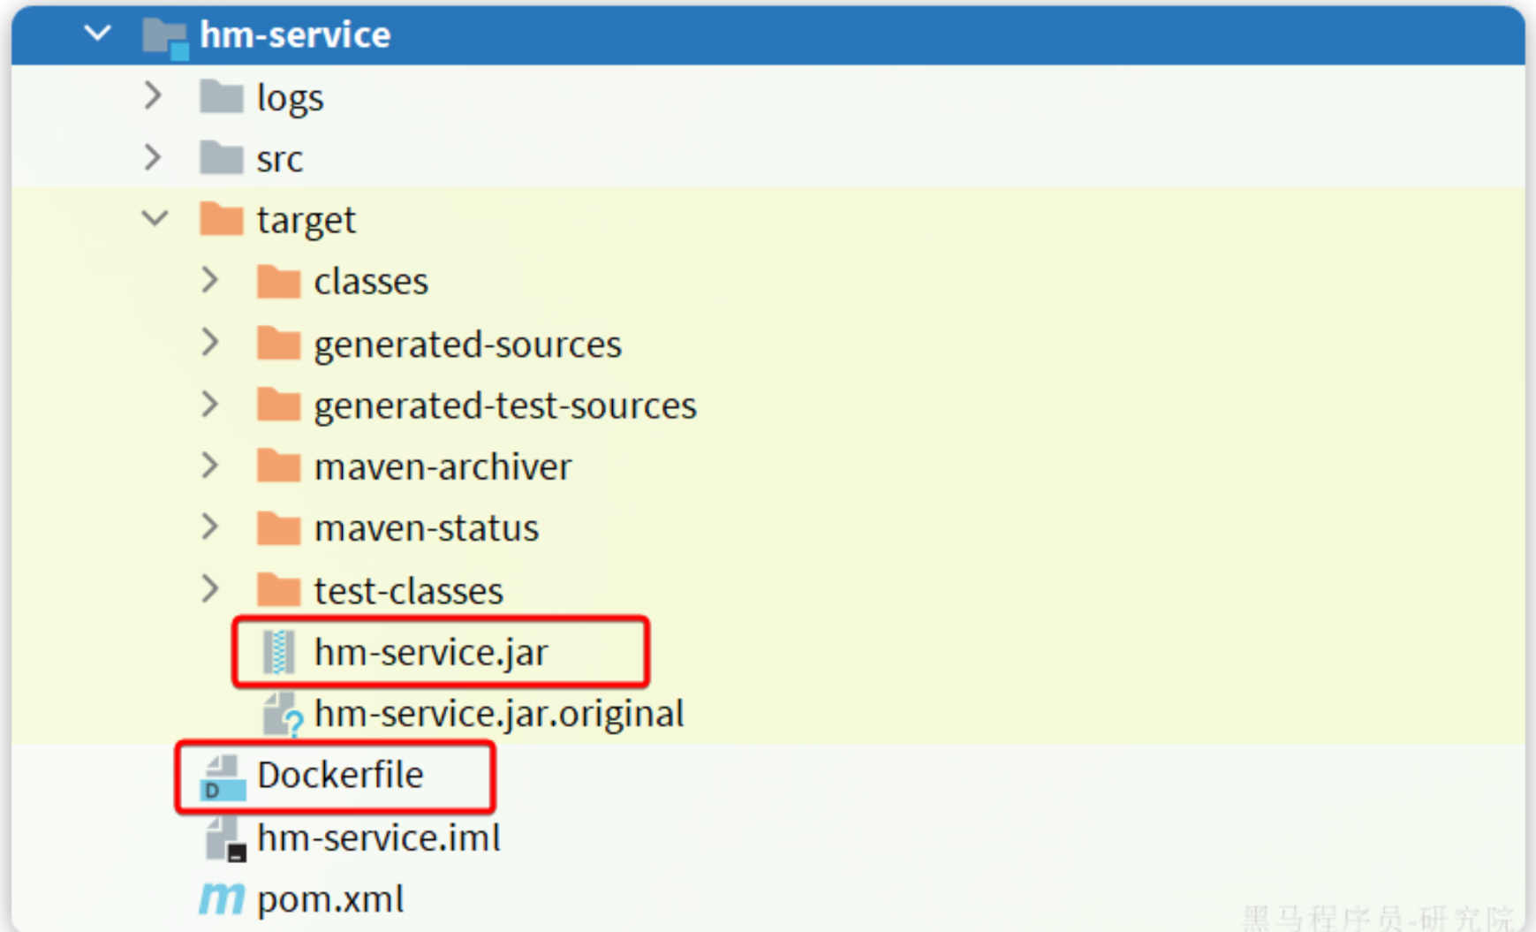This screenshot has height=932, width=1536.
Task: Expand the maven-status folder arrow
Action: pos(210,527)
